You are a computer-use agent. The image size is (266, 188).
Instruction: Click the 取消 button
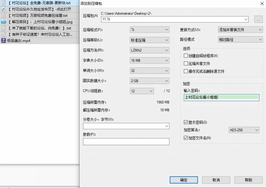pos(216,180)
